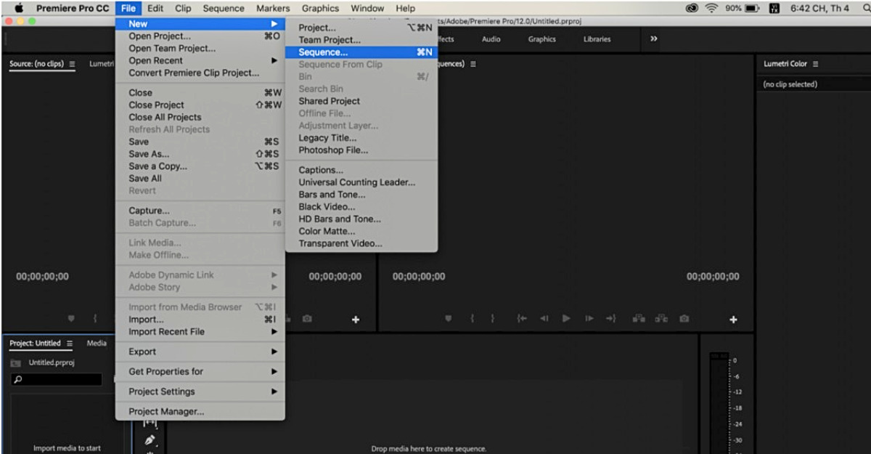The height and width of the screenshot is (454, 871).
Task: Click the search magnifier in Project panel
Action: pos(19,379)
